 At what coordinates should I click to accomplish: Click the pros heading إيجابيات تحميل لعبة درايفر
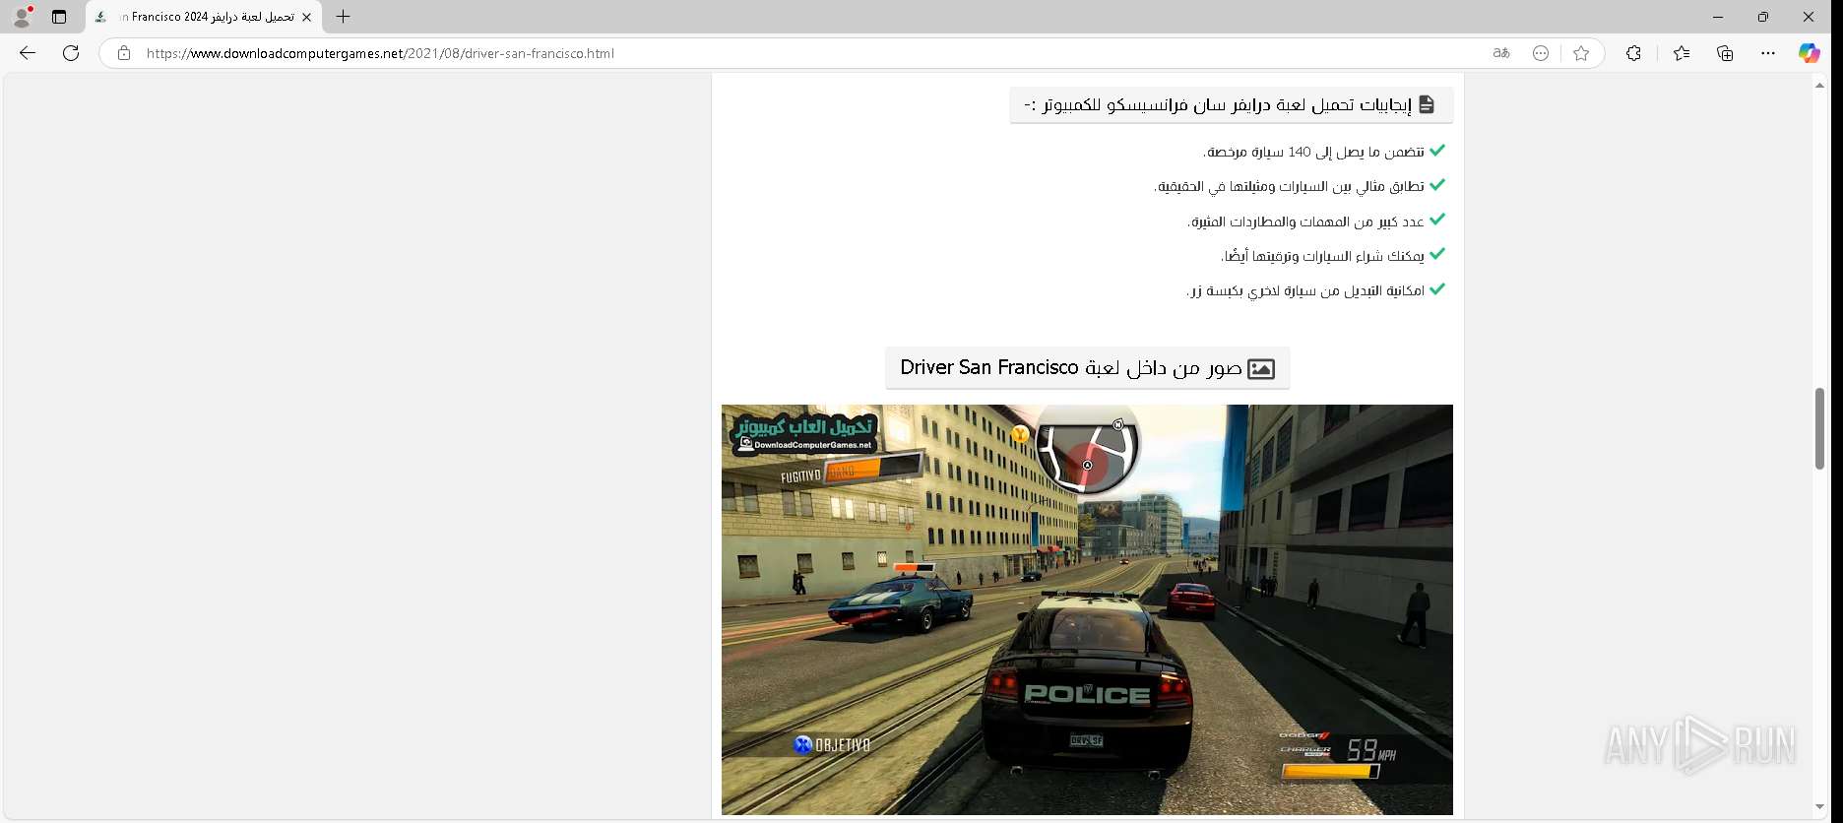(1232, 104)
